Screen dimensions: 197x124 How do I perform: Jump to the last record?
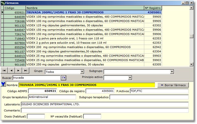point(26,71)
